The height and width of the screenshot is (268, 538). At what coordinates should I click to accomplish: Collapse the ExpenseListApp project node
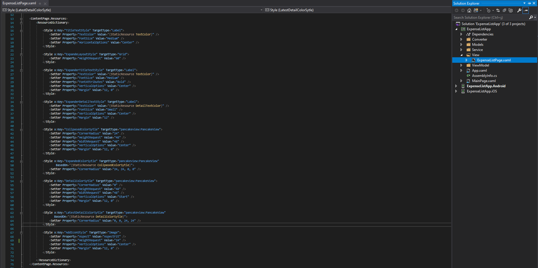456,29
